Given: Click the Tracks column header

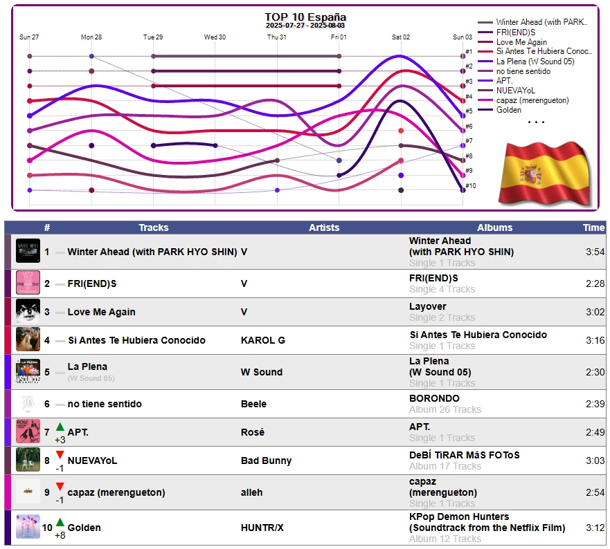Looking at the screenshot, I should click(x=154, y=227).
